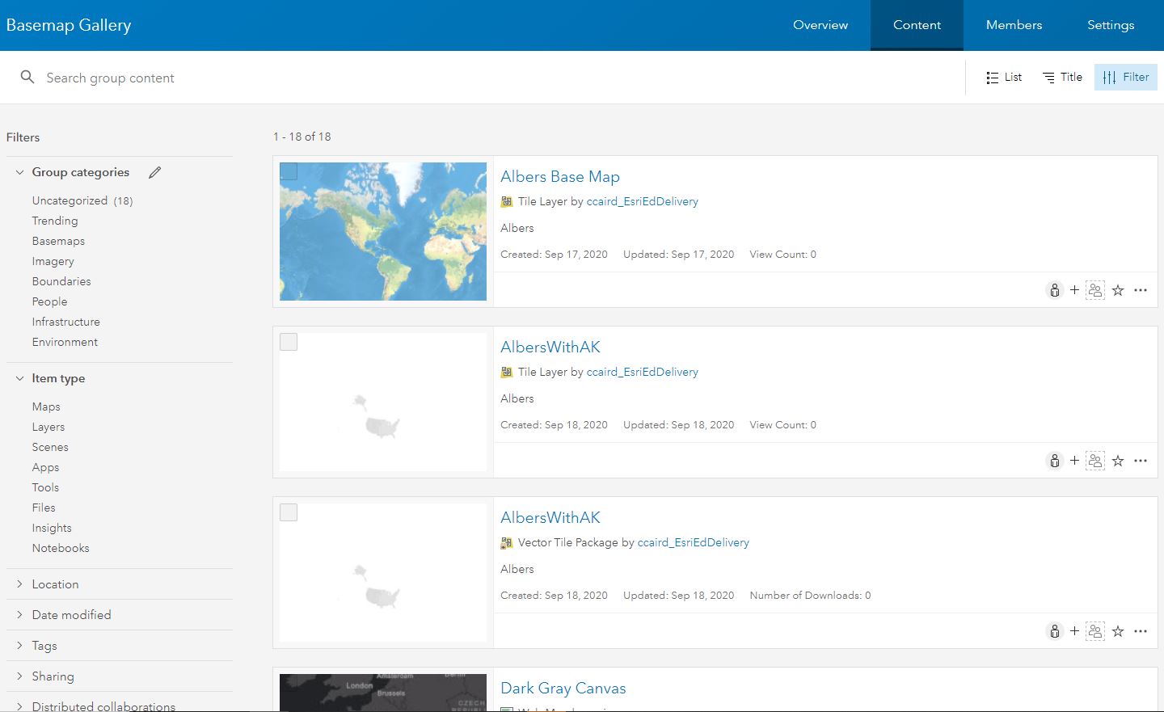Open the group sharing icon for Albers Base Map
The height and width of the screenshot is (712, 1164).
(1095, 289)
